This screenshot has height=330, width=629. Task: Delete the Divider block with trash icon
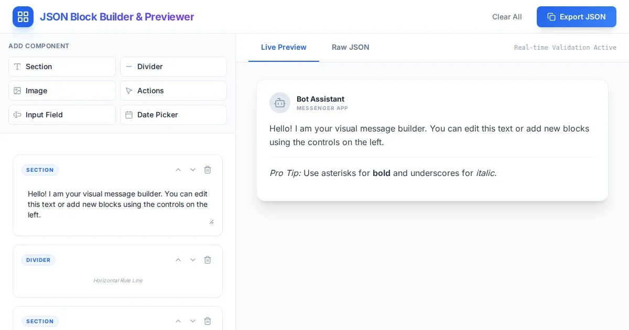[208, 260]
